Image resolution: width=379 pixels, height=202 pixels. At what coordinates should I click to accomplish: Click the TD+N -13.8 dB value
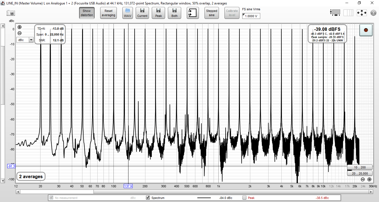58,29
